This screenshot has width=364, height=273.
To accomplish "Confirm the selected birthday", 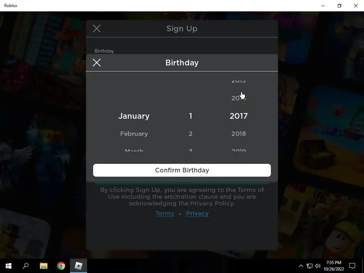I will point(182,170).
